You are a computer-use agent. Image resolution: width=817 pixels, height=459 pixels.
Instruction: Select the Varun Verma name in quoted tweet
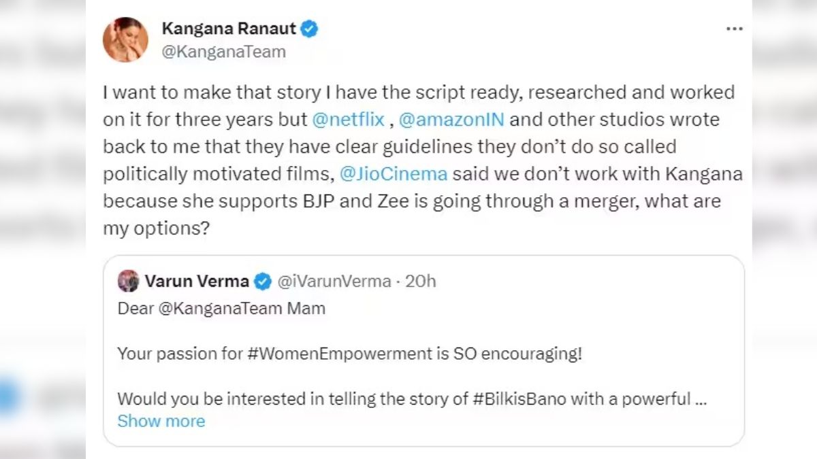coord(197,281)
